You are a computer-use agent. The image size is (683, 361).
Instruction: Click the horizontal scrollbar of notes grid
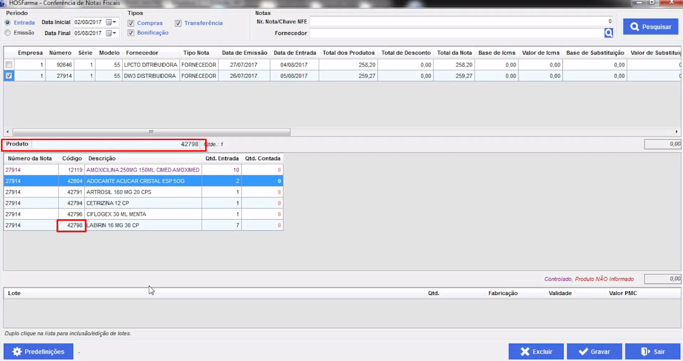[x=150, y=132]
